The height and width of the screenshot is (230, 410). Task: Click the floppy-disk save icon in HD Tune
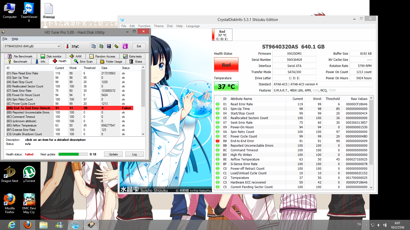[109, 46]
